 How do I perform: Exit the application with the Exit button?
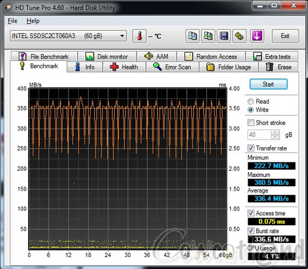click(x=285, y=36)
